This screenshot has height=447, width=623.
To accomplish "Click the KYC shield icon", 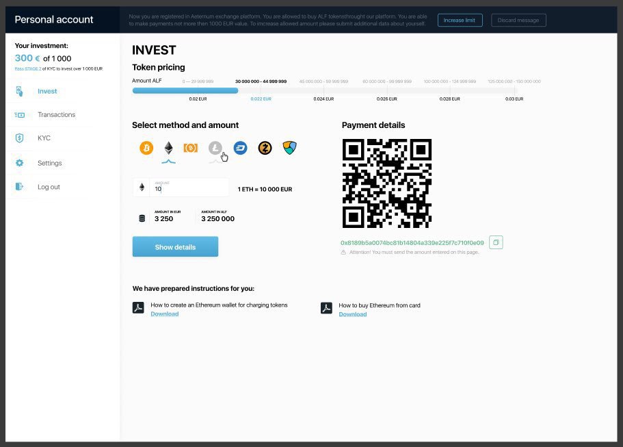I will point(19,138).
